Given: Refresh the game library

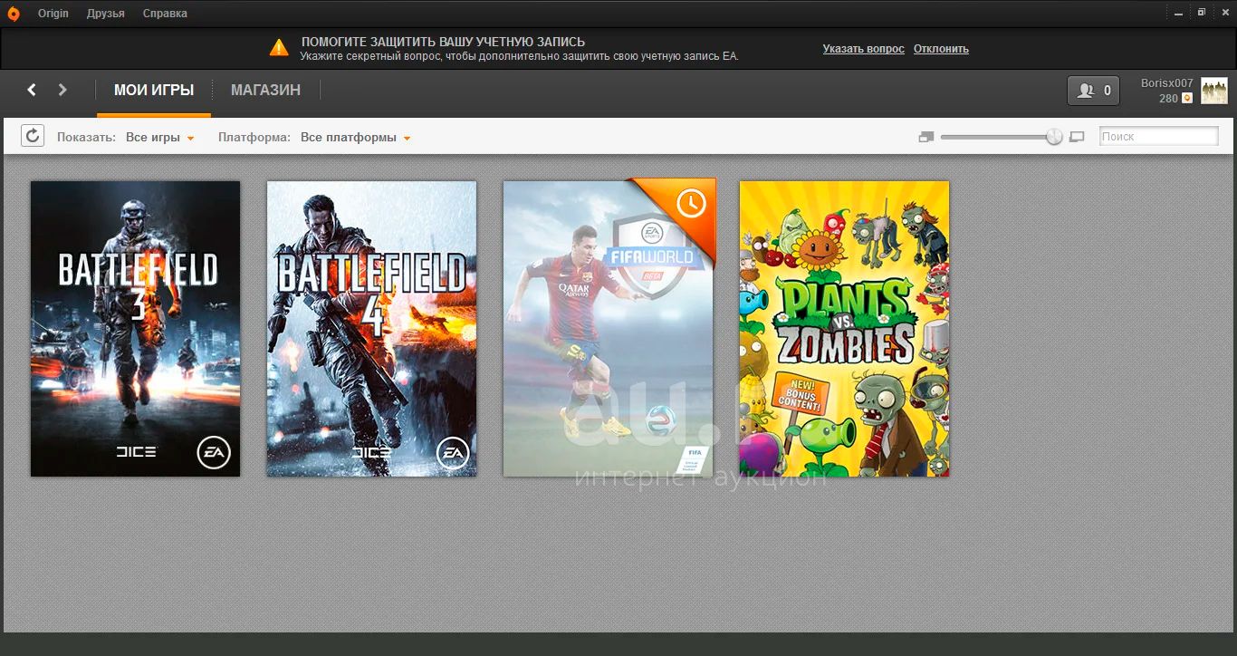Looking at the screenshot, I should (x=33, y=136).
